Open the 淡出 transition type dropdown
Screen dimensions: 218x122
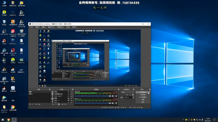click(x=128, y=92)
